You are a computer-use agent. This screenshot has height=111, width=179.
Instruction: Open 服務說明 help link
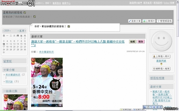coord(158,3)
